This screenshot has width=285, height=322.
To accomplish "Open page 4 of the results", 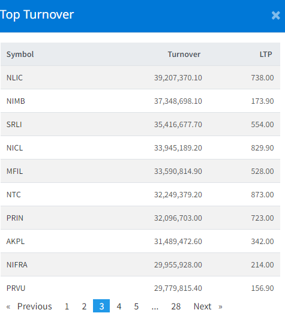I will 119,306.
